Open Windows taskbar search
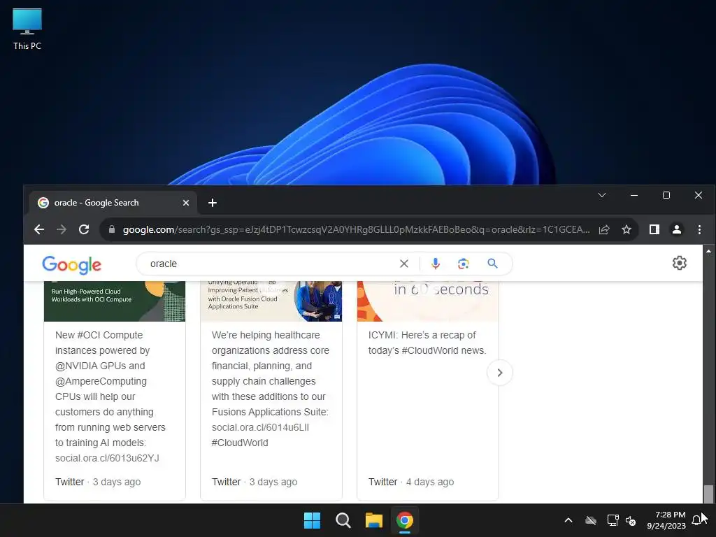Screen dimensions: 716x537 point(343,520)
